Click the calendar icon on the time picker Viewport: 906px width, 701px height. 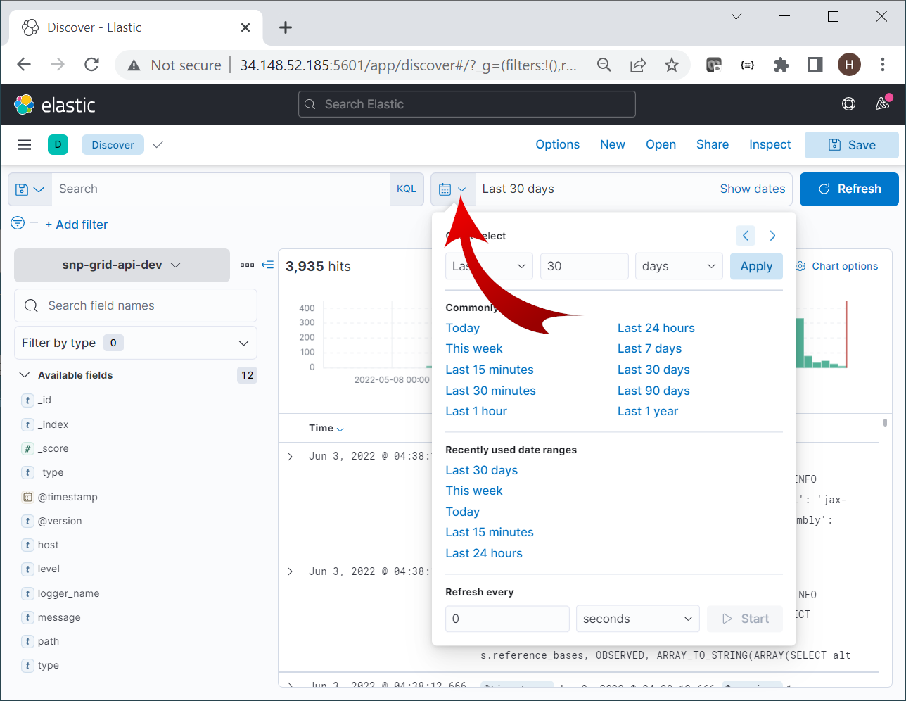(x=446, y=189)
